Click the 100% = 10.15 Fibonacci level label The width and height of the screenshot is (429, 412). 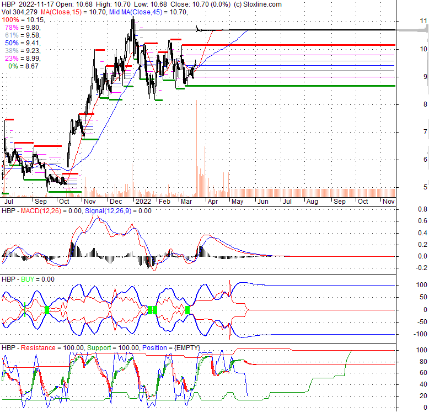click(23, 19)
